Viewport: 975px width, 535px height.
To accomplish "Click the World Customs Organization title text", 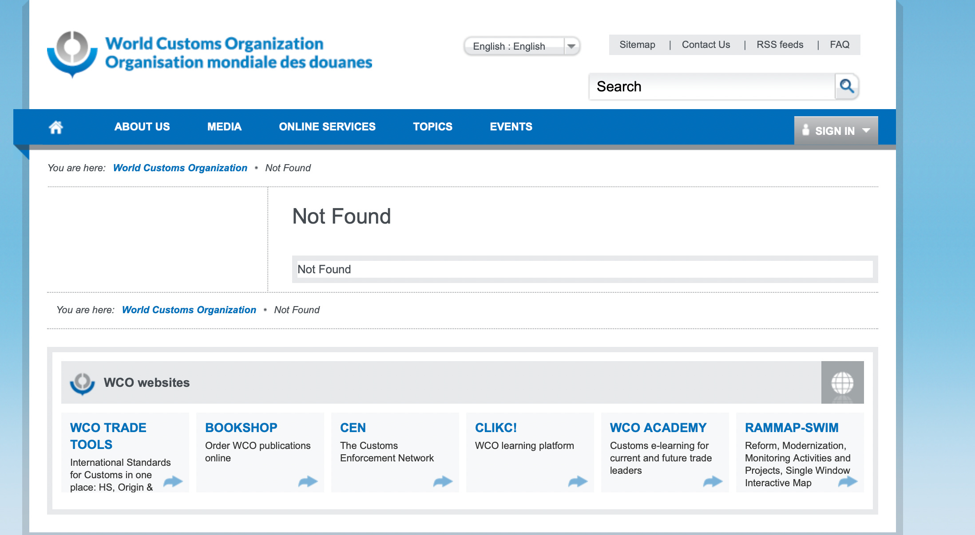I will (x=214, y=43).
